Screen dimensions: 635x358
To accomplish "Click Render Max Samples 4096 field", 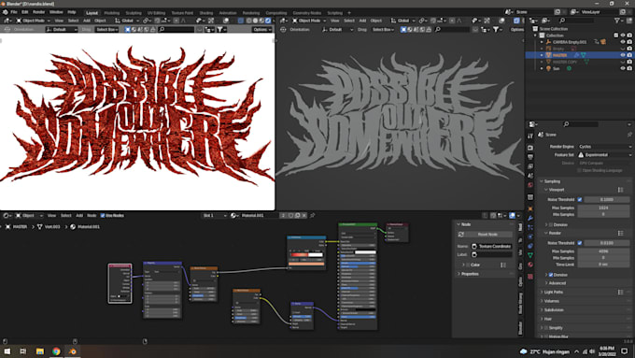I will click(603, 251).
